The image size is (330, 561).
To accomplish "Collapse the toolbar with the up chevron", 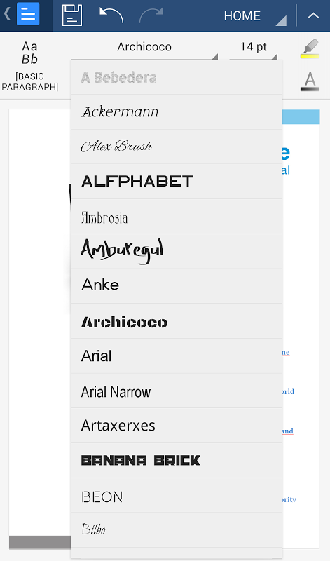I will coord(313,15).
